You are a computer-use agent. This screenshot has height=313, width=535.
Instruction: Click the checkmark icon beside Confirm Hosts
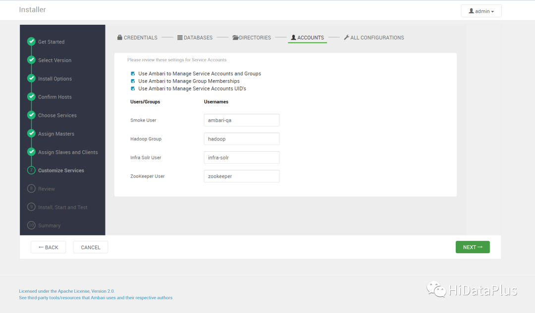tap(31, 96)
